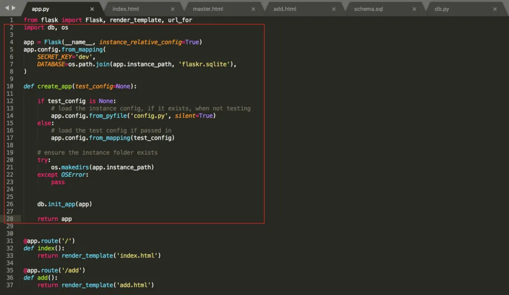The width and height of the screenshot is (509, 295).
Task: Click 'from_mapping(test_config)' on line 17
Action: (132, 138)
